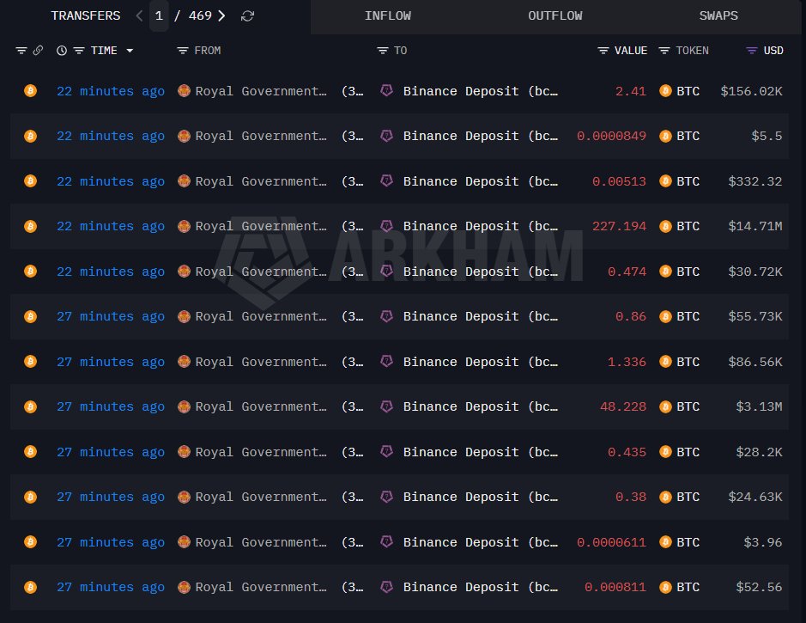Open the chain filter icon at far left header

21,51
